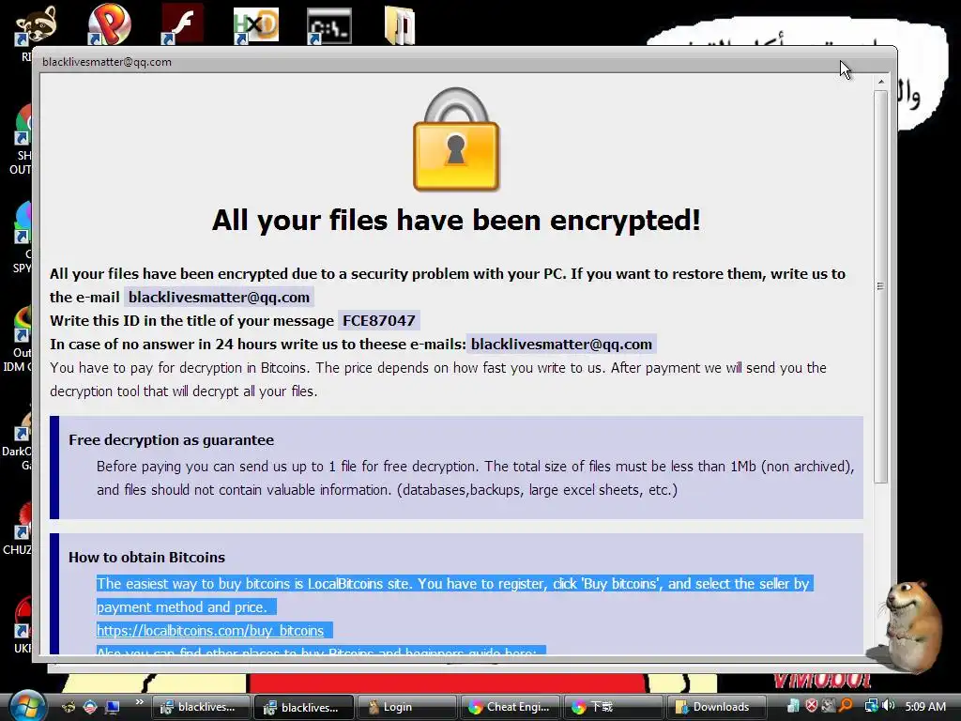Screen dimensions: 961x721
Task: Click the Show Desktop quick launch icon
Action: click(113, 707)
